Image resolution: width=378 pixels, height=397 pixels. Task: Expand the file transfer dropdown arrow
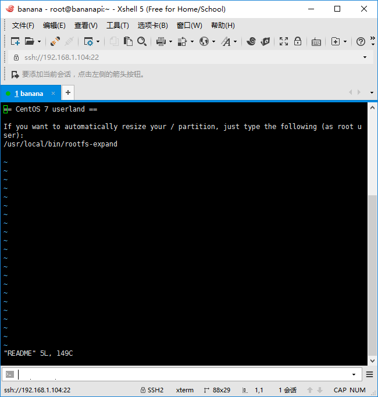[192, 41]
